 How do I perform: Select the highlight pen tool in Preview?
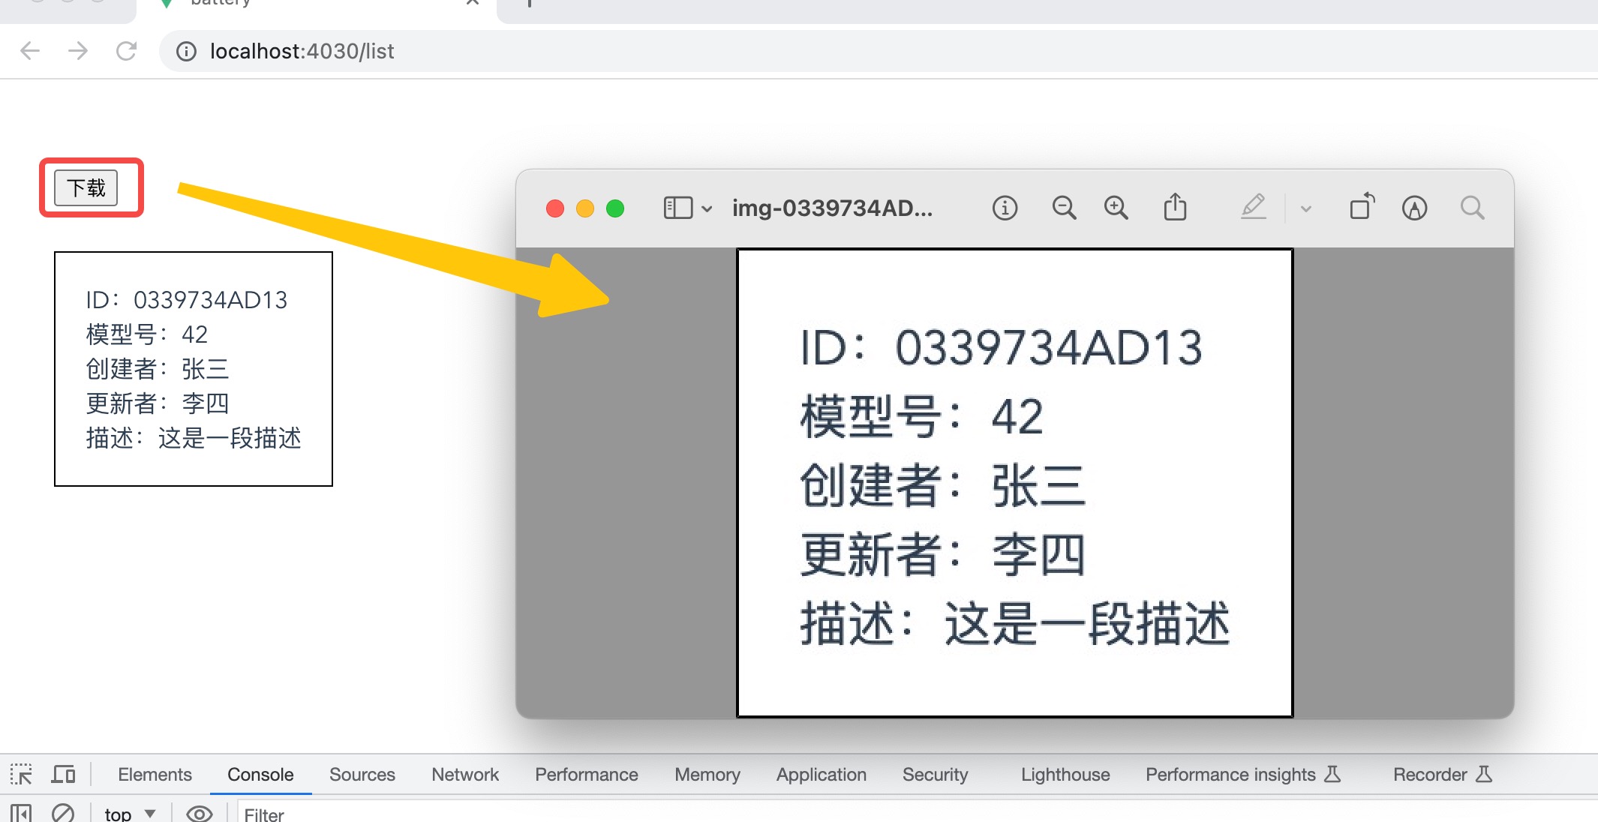pyautogui.click(x=1254, y=207)
